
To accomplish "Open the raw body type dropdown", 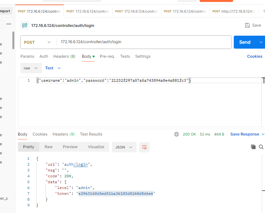I will [x=31, y=68].
